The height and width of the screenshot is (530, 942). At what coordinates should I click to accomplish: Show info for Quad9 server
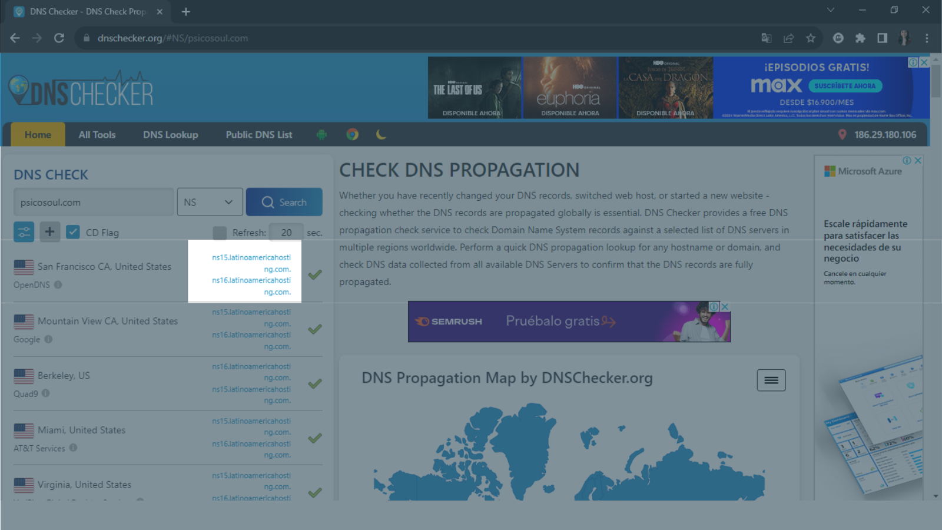45,393
